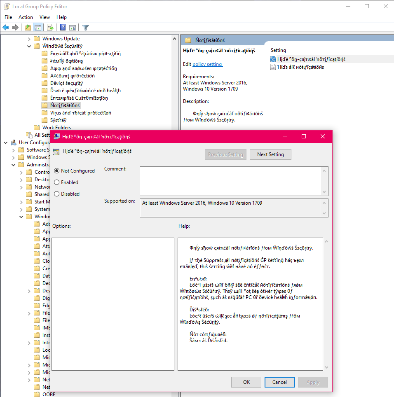Select the Family options folder
Image resolution: width=394 pixels, height=397 pixels.
coord(62,61)
